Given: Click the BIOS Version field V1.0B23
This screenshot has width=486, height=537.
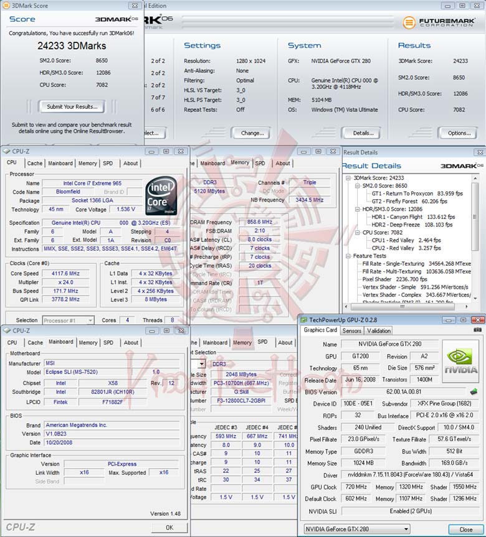Looking at the screenshot, I should tap(112, 434).
